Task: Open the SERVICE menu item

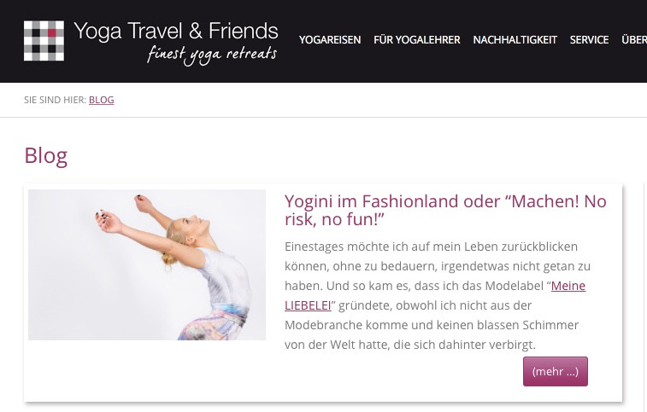Action: 589,40
